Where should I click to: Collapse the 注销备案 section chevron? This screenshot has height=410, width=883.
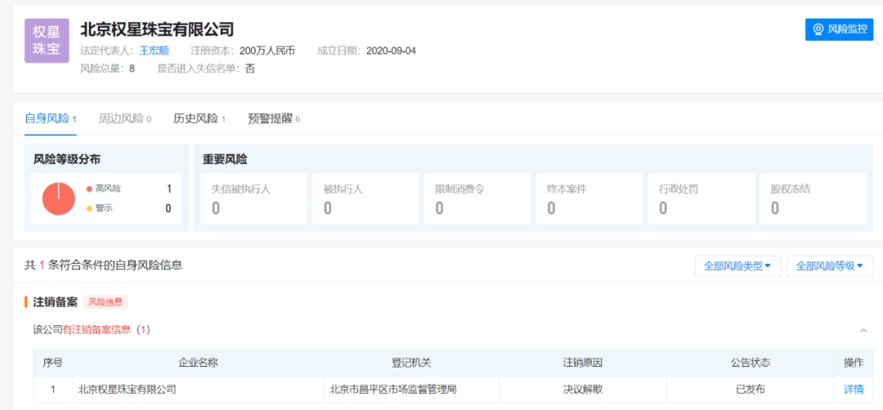coord(863,330)
